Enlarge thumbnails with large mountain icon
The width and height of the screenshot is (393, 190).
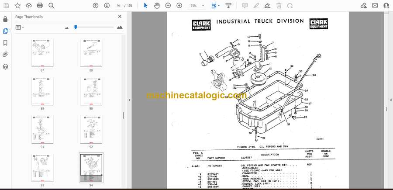120,28
